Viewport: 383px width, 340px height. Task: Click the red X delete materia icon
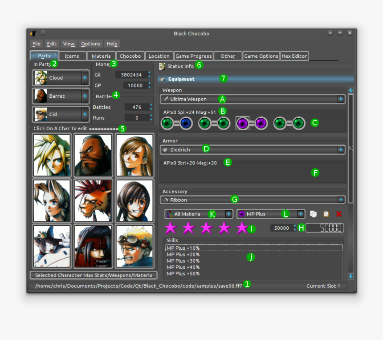coord(339,214)
